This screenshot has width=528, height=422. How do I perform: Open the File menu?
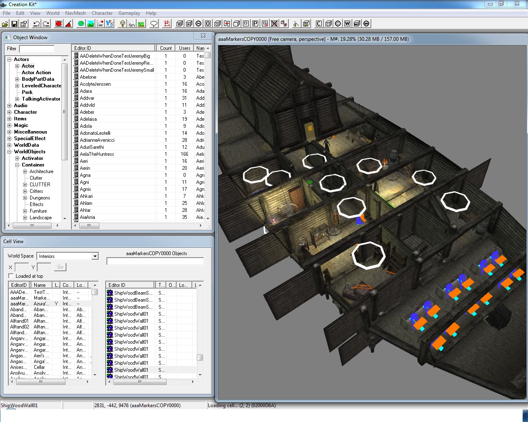(x=7, y=13)
